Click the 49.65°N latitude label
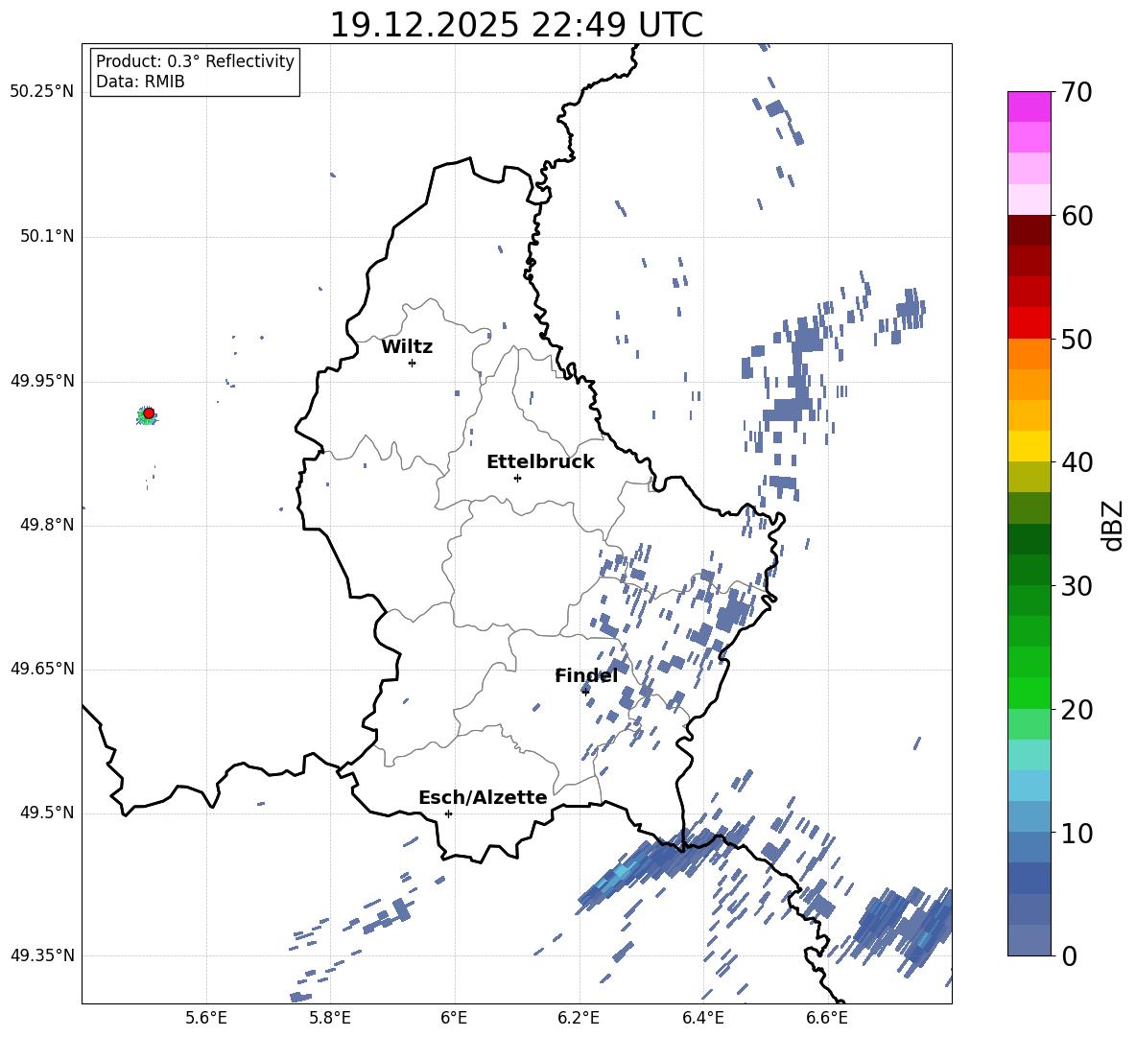 pyautogui.click(x=42, y=668)
